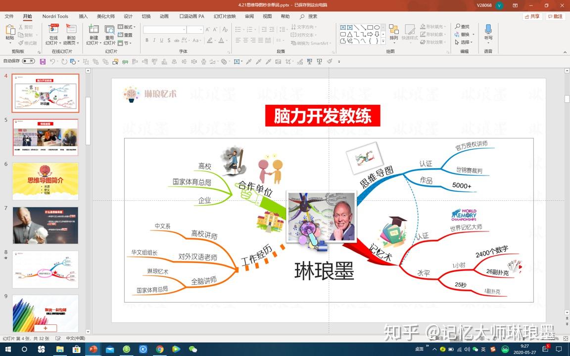Image resolution: width=570 pixels, height=356 pixels.
Task: Toggle the AutoSave switch
Action: click(28, 61)
